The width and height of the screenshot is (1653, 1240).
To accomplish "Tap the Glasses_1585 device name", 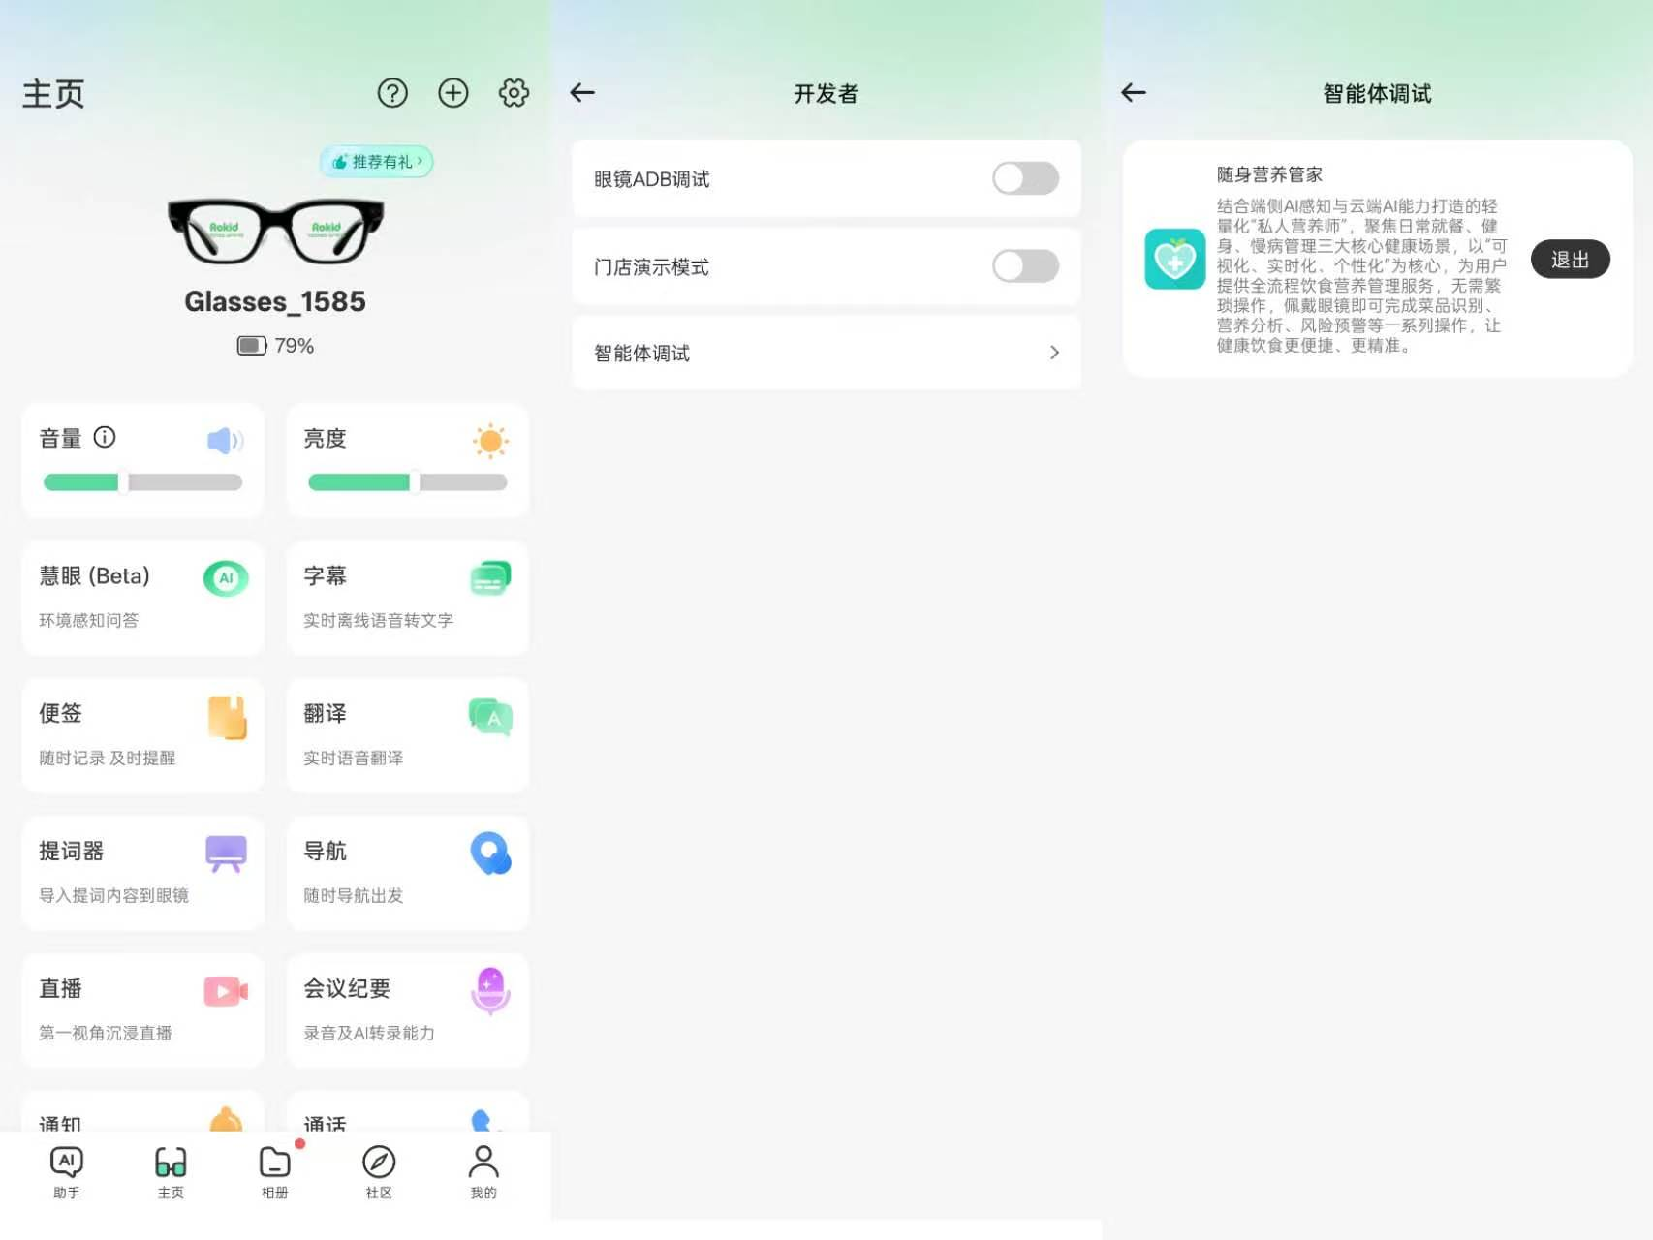I will [275, 301].
